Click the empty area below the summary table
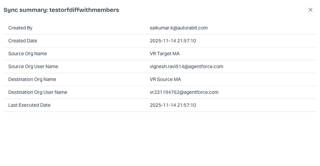320x166 pixels. pyautogui.click(x=160, y=139)
